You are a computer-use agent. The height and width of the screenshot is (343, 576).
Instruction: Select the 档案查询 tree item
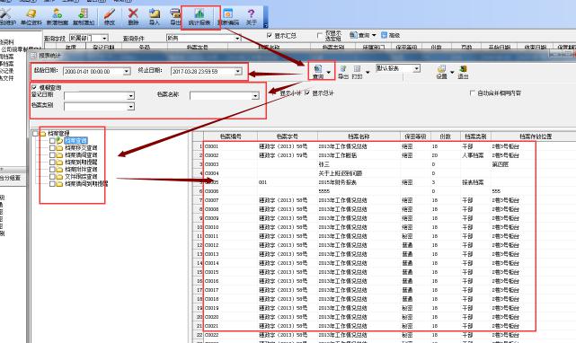pyautogui.click(x=76, y=140)
